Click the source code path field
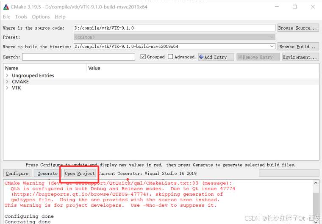This screenshot has height=224, width=322. (175, 28)
